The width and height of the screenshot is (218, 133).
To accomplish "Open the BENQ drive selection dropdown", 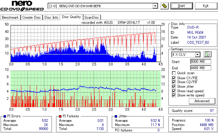I will (155, 6).
